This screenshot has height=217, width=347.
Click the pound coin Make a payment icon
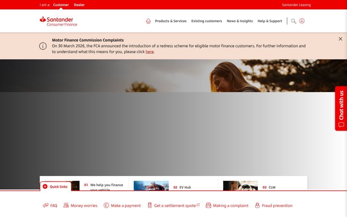106,205
